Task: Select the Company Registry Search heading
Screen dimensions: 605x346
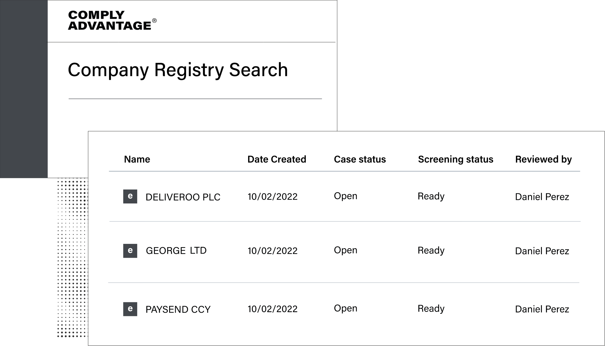Action: (178, 70)
